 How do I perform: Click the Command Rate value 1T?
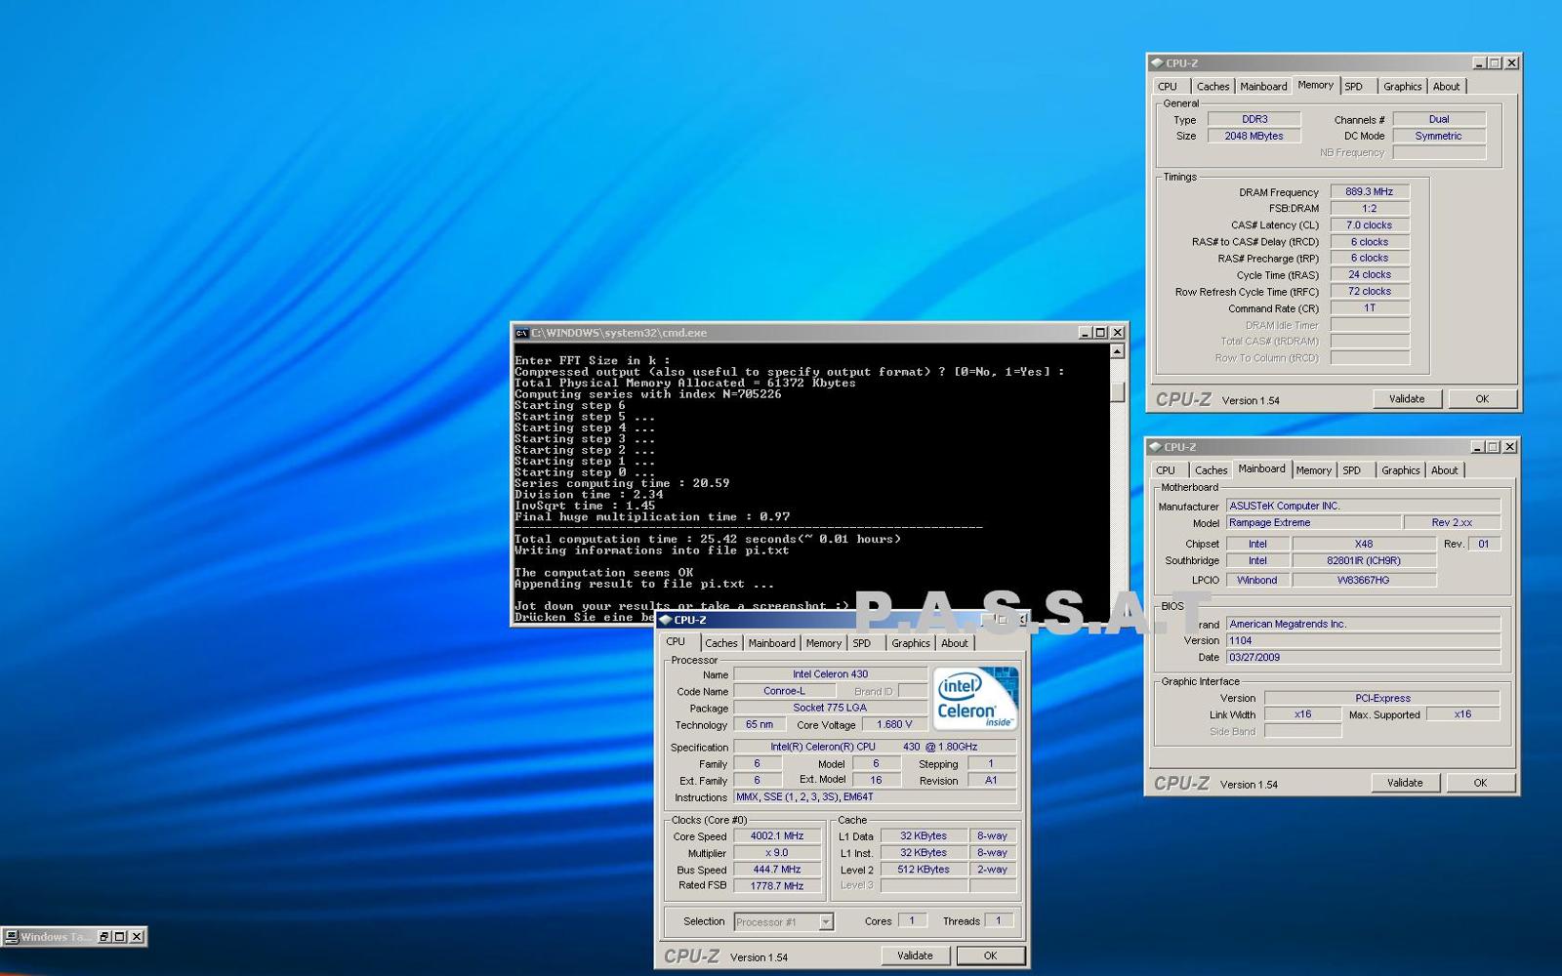point(1370,308)
